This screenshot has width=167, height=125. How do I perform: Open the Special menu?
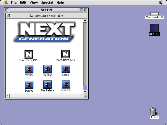pyautogui.click(x=47, y=2)
